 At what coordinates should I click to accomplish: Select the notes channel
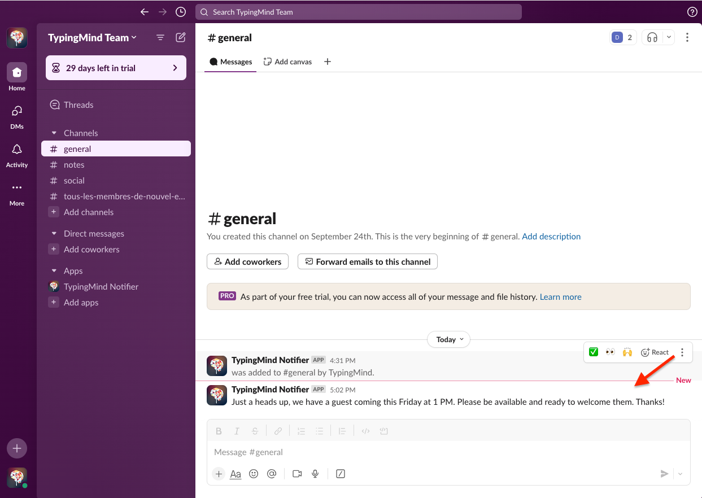116,165
